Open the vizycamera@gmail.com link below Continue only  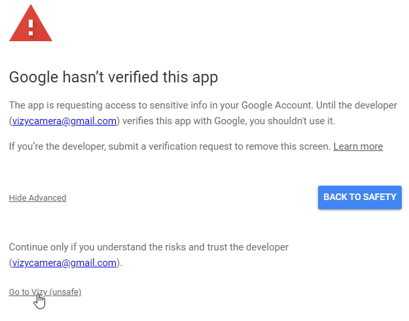click(64, 263)
